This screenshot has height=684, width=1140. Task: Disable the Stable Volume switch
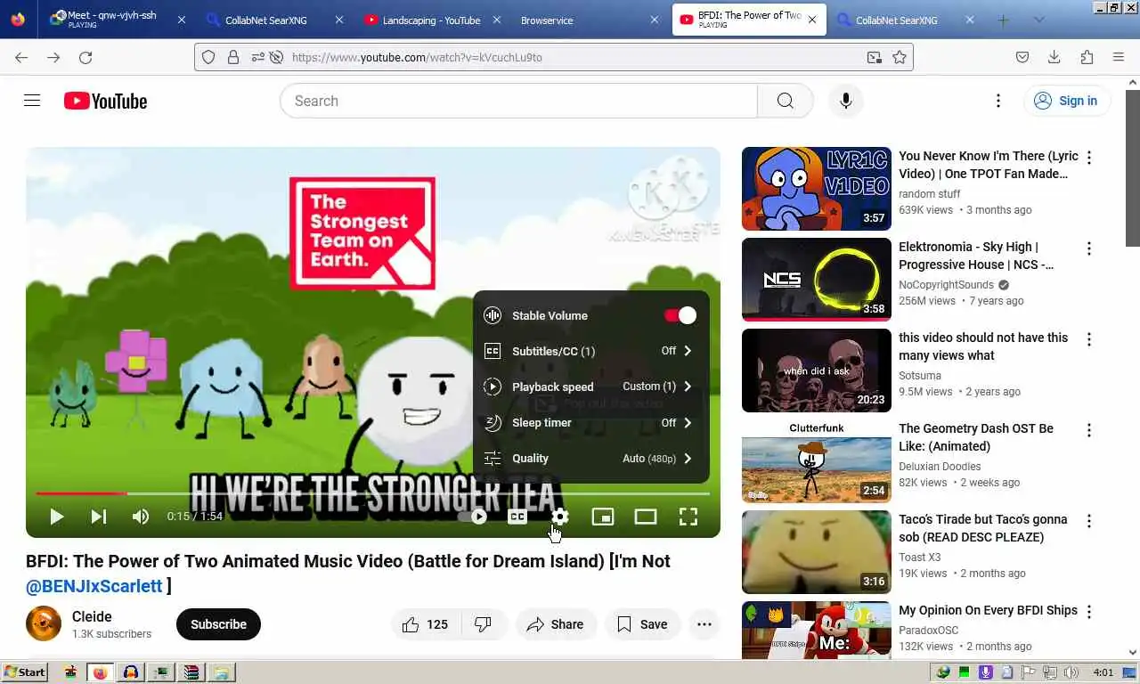point(680,315)
